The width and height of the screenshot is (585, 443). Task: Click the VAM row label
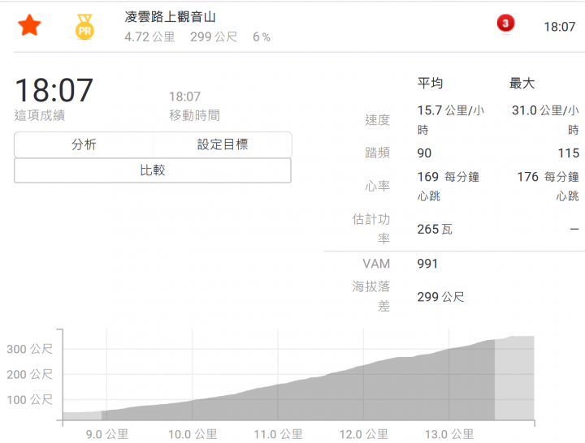click(x=376, y=264)
